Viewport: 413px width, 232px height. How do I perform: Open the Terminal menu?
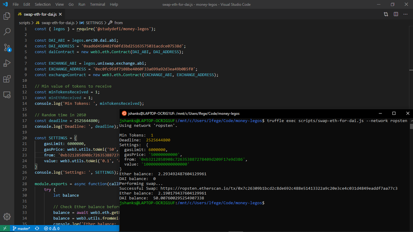click(x=98, y=4)
